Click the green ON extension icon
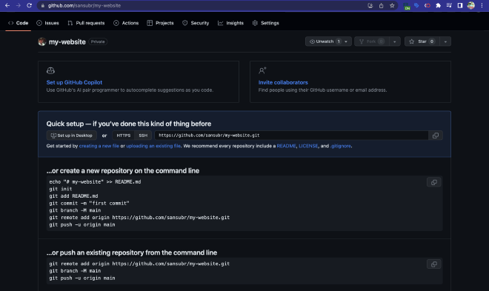The image size is (489, 291). click(407, 6)
